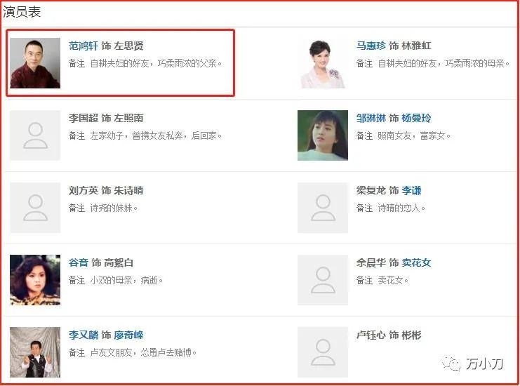The width and height of the screenshot is (520, 386).
Task: Open actor link 马惠珍
Action: pos(371,46)
